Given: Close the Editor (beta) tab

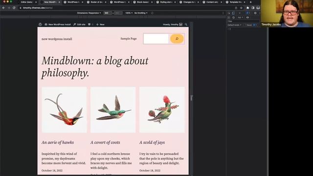Looking at the screenshot, I should click(x=36, y=2).
